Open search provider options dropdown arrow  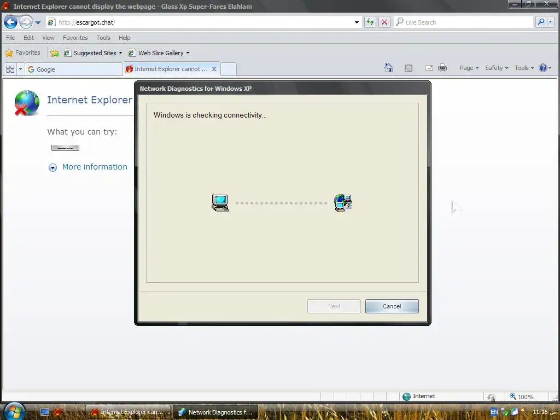(550, 22)
